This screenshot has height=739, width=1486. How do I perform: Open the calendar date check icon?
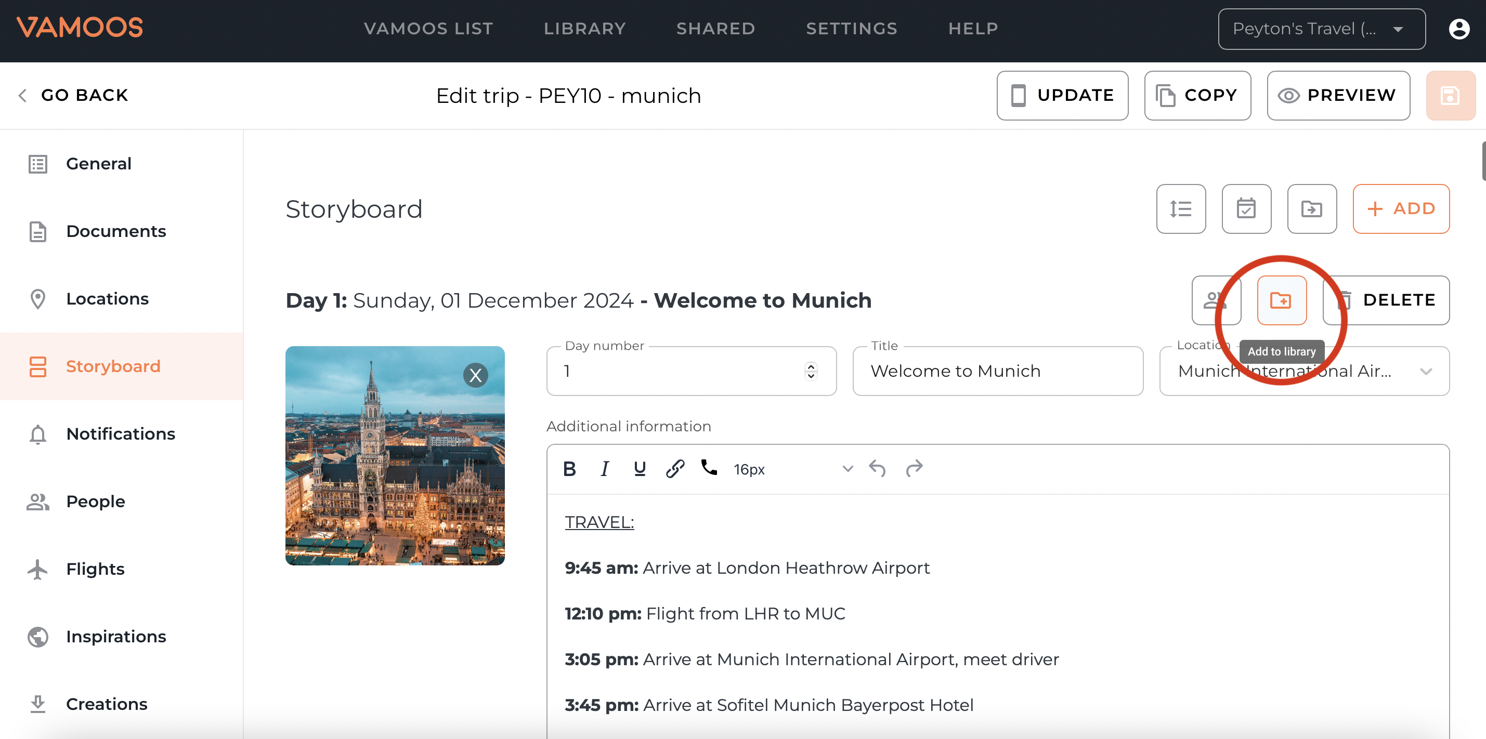click(x=1246, y=209)
